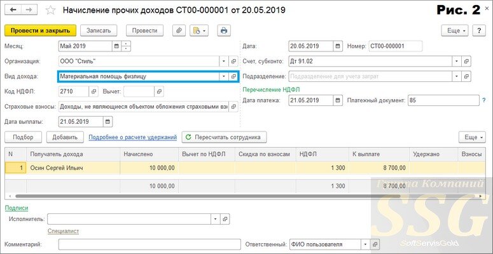493x254 pixels.
Task: Click the empty Вычет field
Action: pyautogui.click(x=139, y=91)
